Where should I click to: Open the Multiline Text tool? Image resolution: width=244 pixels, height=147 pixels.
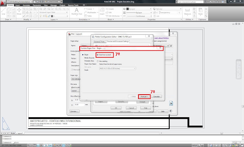(x=77, y=11)
